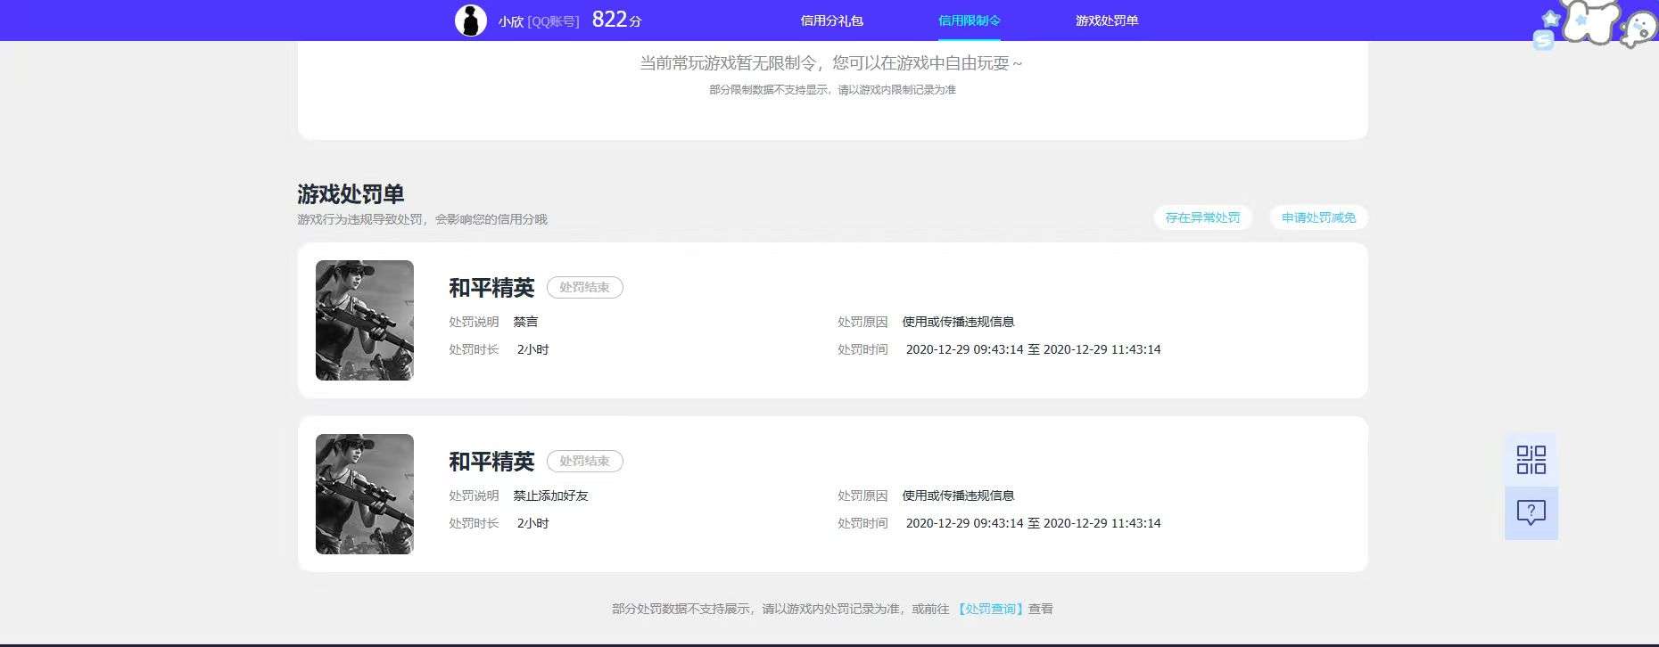Click 2小时 duration on the 禁言 card
This screenshot has width=1659, height=647.
point(532,349)
